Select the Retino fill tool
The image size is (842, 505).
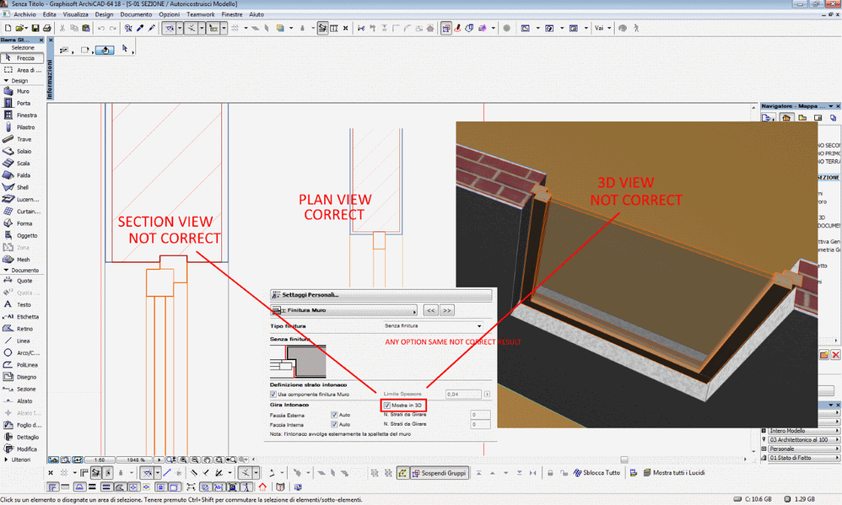coord(23,329)
